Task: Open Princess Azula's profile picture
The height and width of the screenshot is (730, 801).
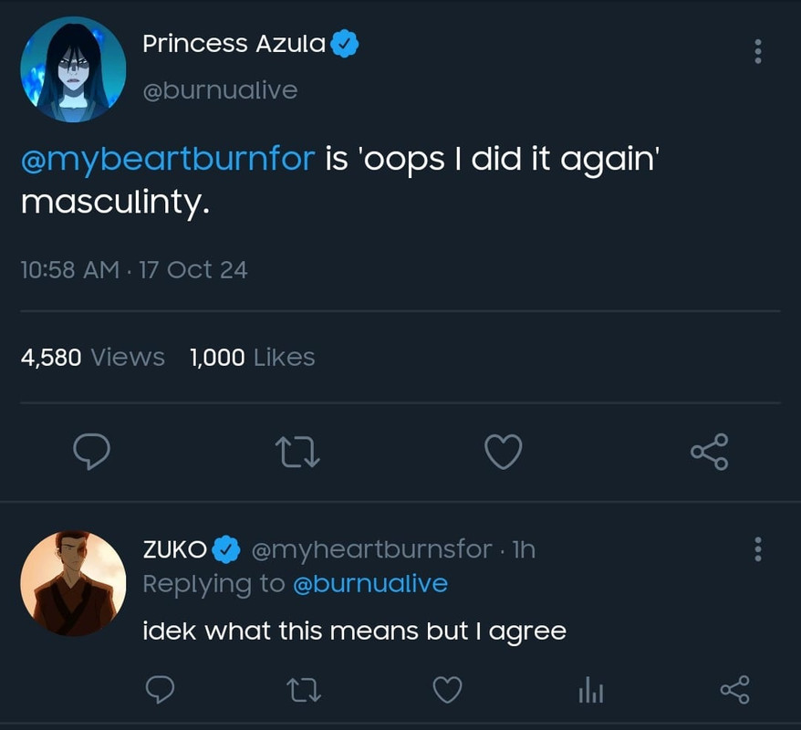Action: [73, 69]
